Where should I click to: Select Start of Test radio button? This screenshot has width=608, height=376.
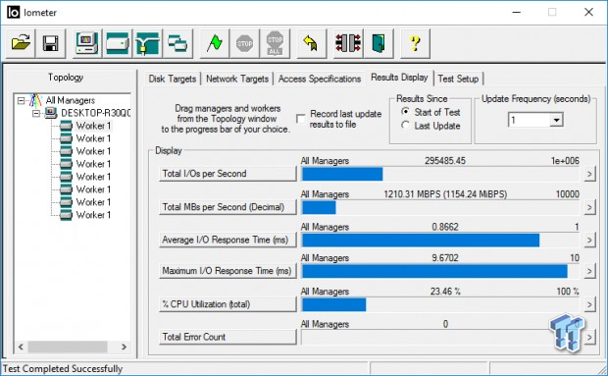pos(405,112)
